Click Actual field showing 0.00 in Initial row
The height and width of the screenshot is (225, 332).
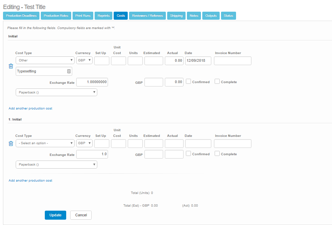pos(174,61)
